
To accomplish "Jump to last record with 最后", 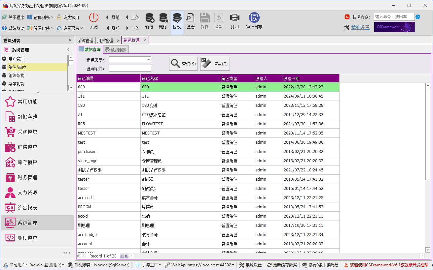I will (x=113, y=28).
